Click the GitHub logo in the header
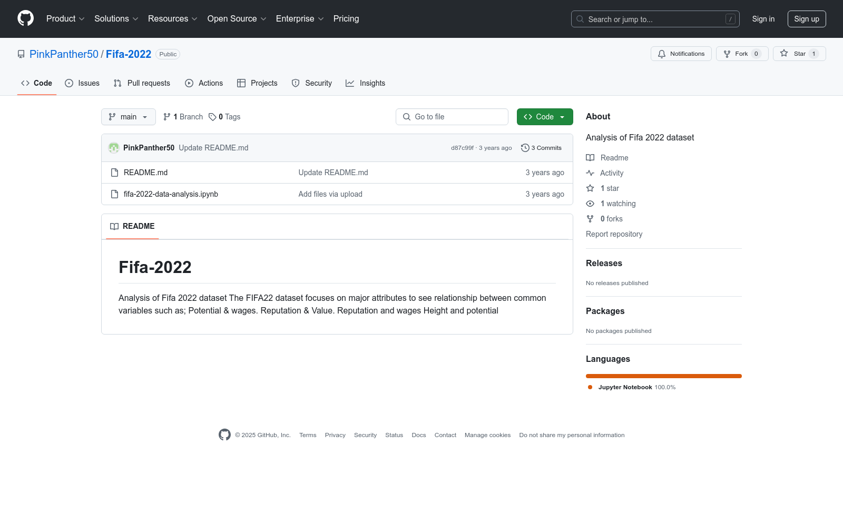This screenshot has width=843, height=526. 25,18
